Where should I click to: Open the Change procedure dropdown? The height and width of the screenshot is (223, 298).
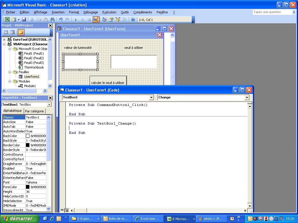[x=247, y=98]
